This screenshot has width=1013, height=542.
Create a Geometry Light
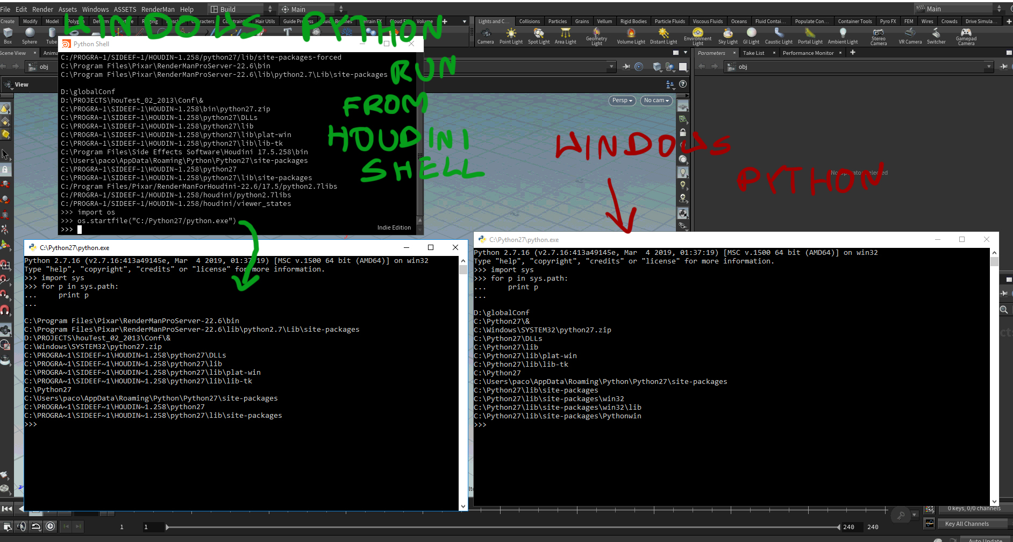click(596, 37)
